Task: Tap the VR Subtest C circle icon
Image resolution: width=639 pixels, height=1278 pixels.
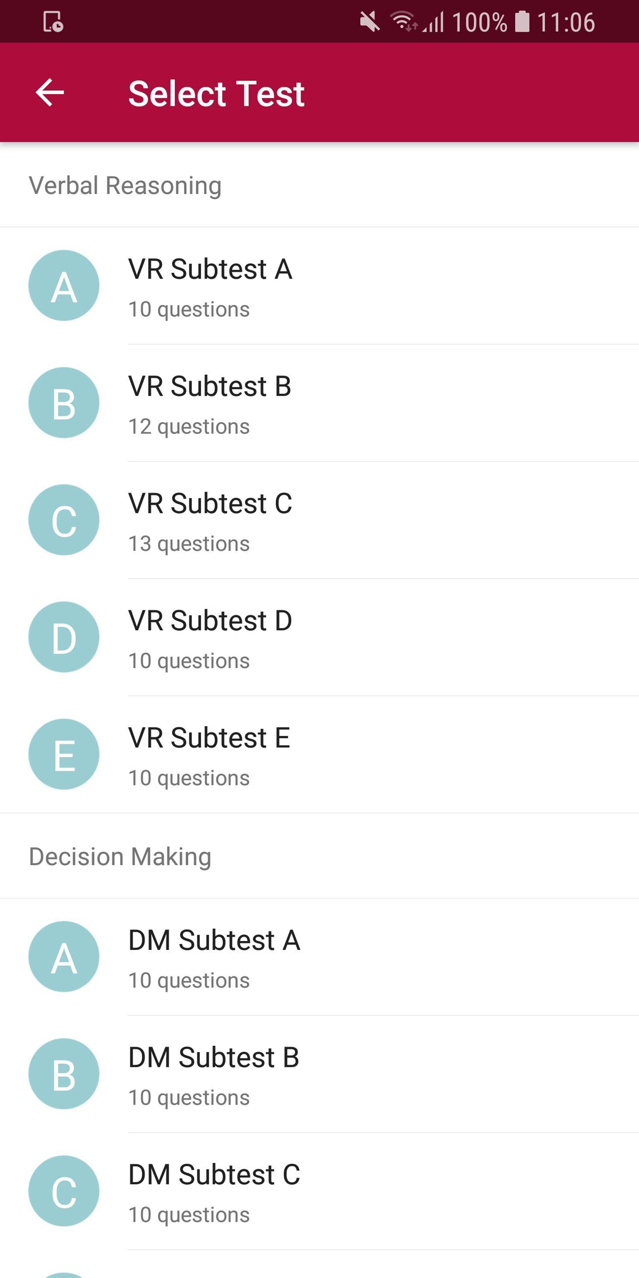Action: point(64,519)
